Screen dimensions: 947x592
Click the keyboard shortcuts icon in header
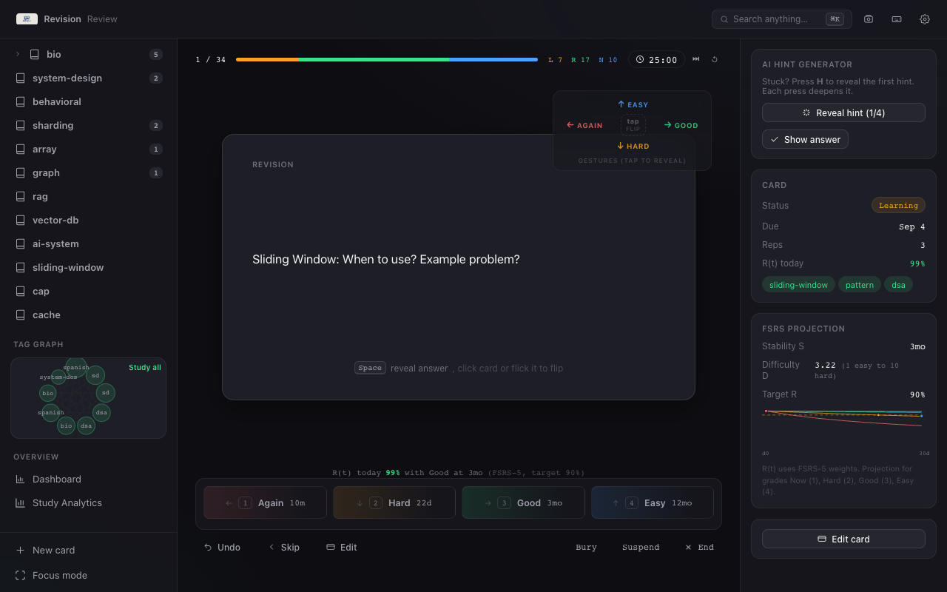[x=897, y=19]
